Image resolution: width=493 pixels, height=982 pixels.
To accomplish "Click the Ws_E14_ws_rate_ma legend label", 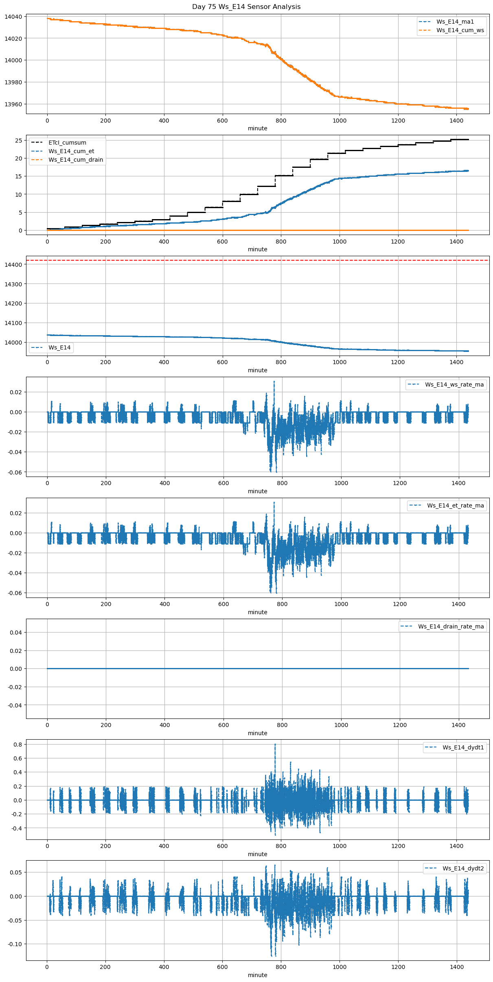I will coord(454,384).
